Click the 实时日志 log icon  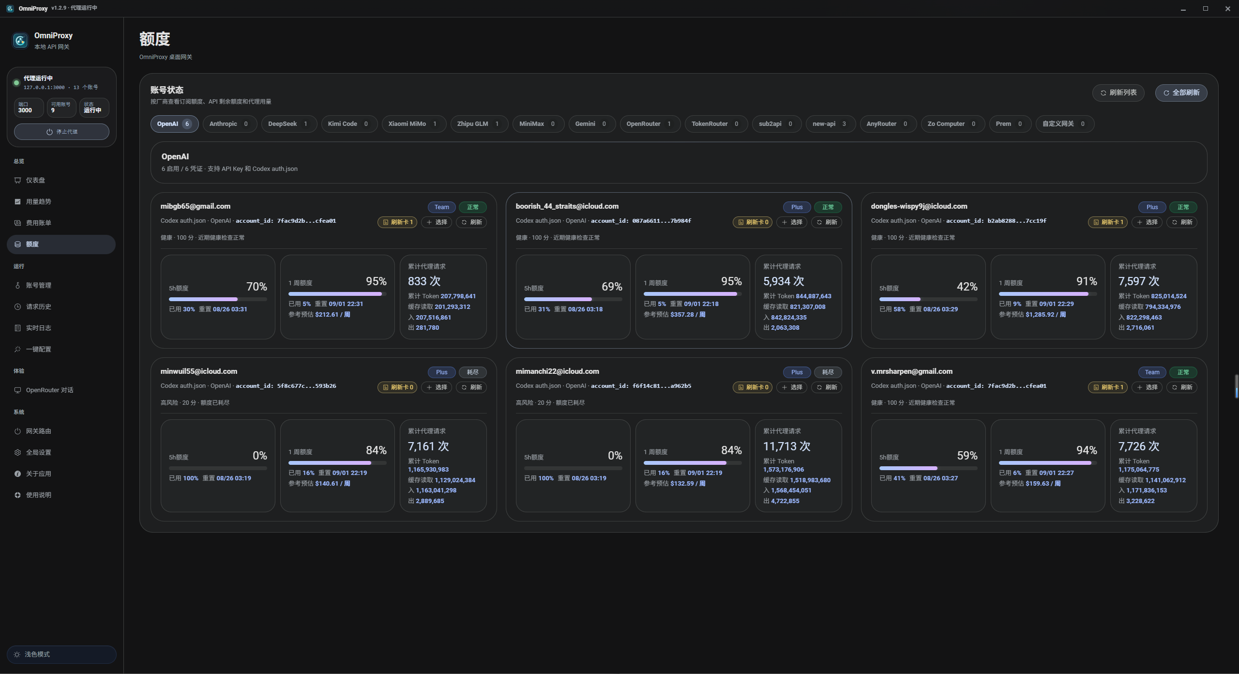click(x=18, y=328)
